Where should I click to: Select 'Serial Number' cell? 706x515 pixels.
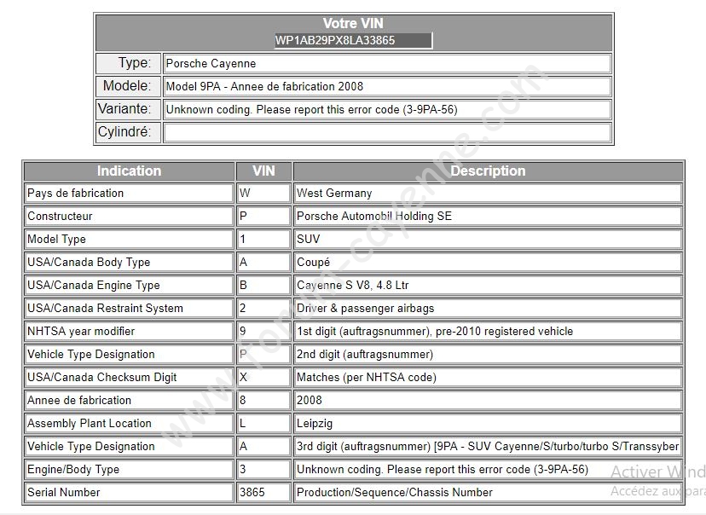[x=130, y=493]
